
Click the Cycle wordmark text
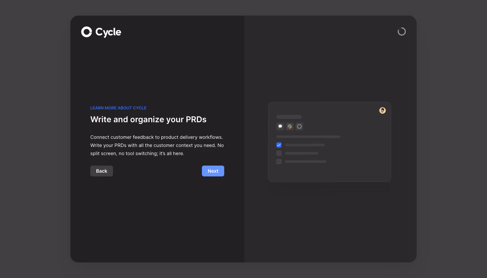108,32
